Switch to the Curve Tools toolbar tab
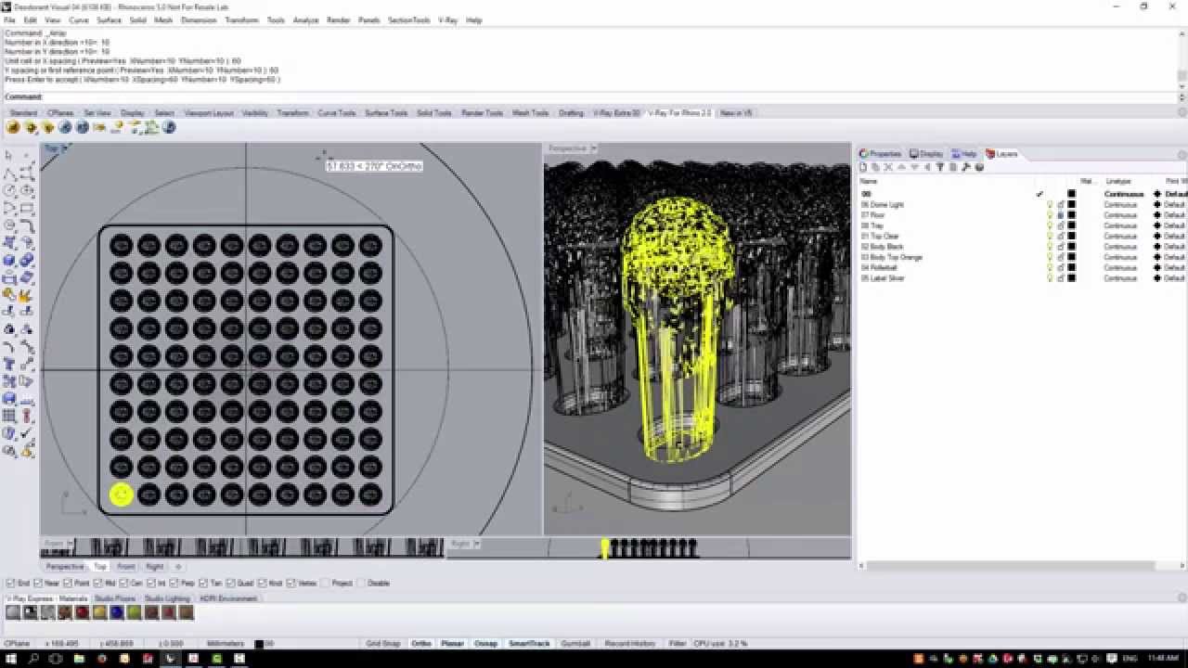The height and width of the screenshot is (668, 1188). tap(336, 113)
